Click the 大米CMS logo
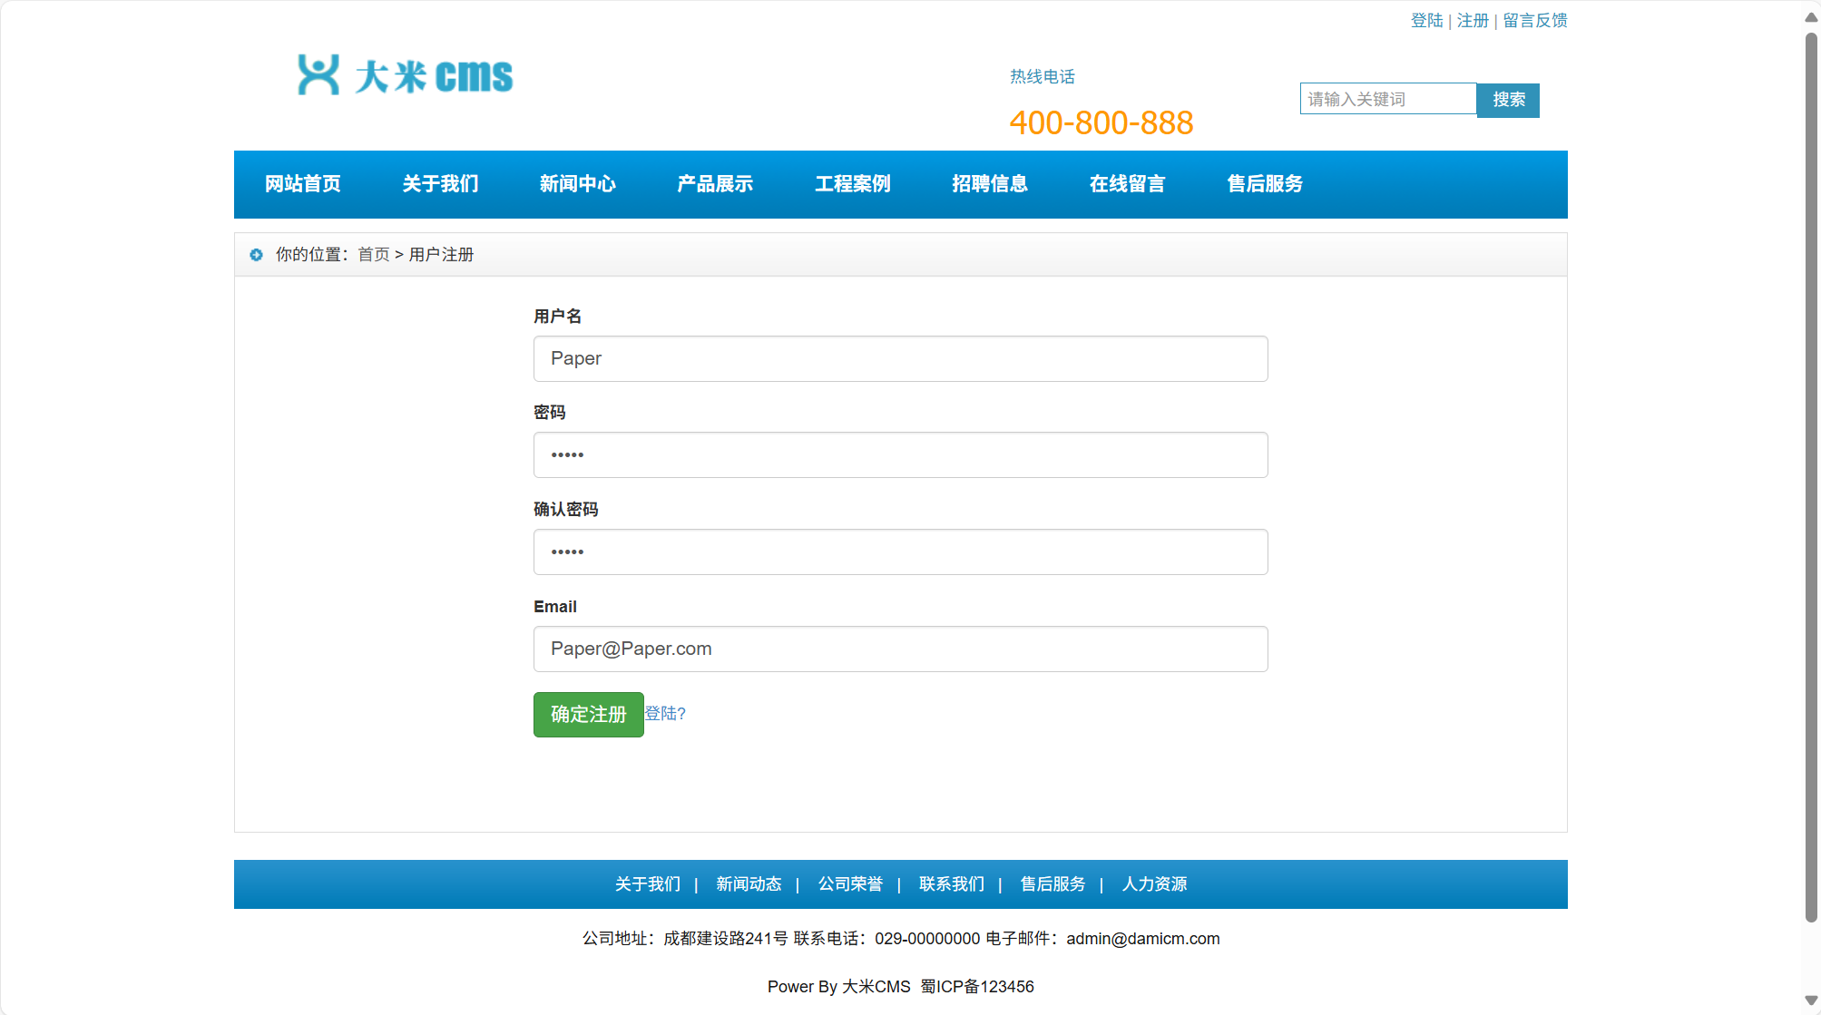Image resolution: width=1821 pixels, height=1015 pixels. coord(406,75)
